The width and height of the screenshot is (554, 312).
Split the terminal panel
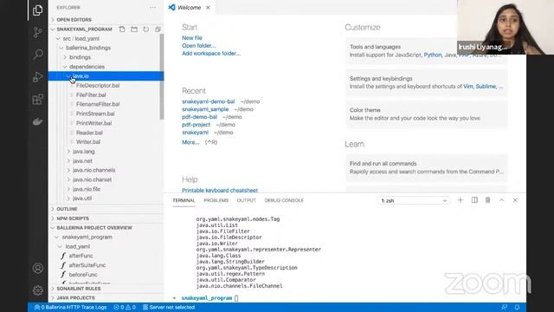click(x=474, y=200)
